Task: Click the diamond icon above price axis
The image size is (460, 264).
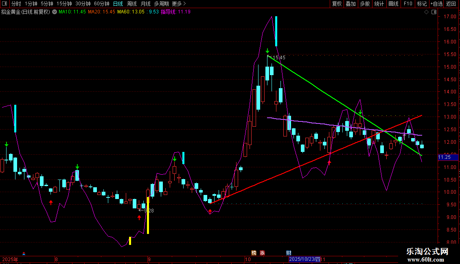Action: pos(427,12)
